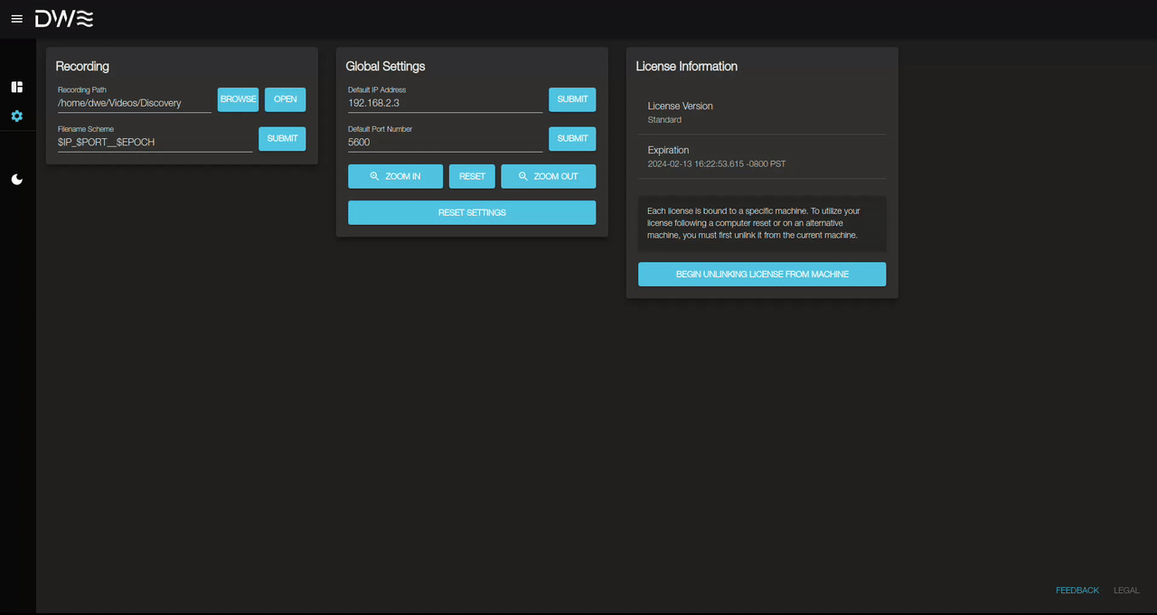Click ZOOM OUT under Global Settings
Viewport: 1157px width, 615px height.
[x=549, y=176]
